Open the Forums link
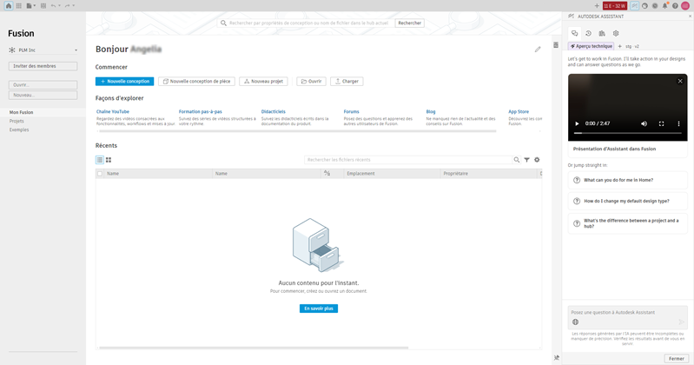This screenshot has height=365, width=694. pos(352,111)
